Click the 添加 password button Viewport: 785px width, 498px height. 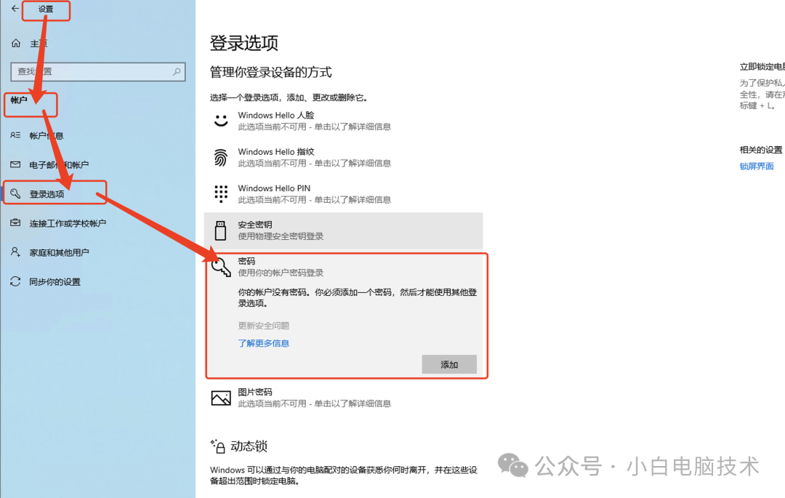449,364
